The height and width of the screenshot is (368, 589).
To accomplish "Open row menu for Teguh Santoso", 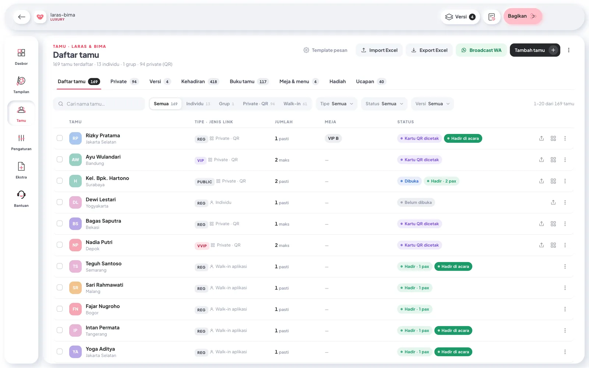I will click(565, 266).
